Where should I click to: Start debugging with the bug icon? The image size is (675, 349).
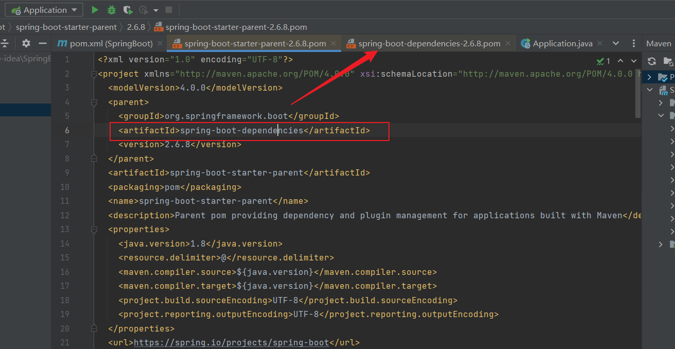pyautogui.click(x=111, y=10)
